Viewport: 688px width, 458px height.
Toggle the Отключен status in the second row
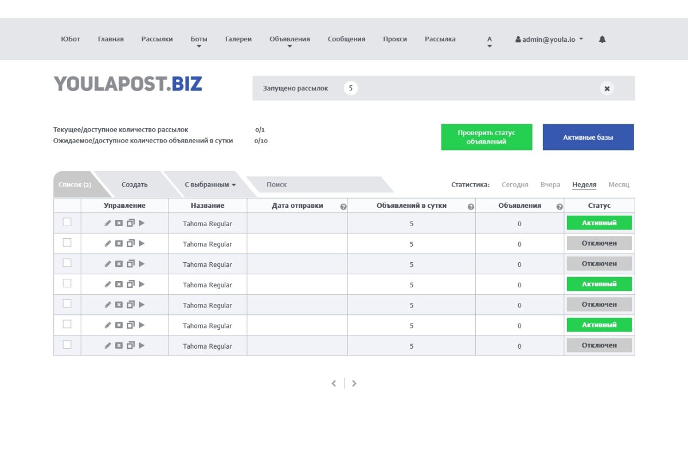click(599, 243)
